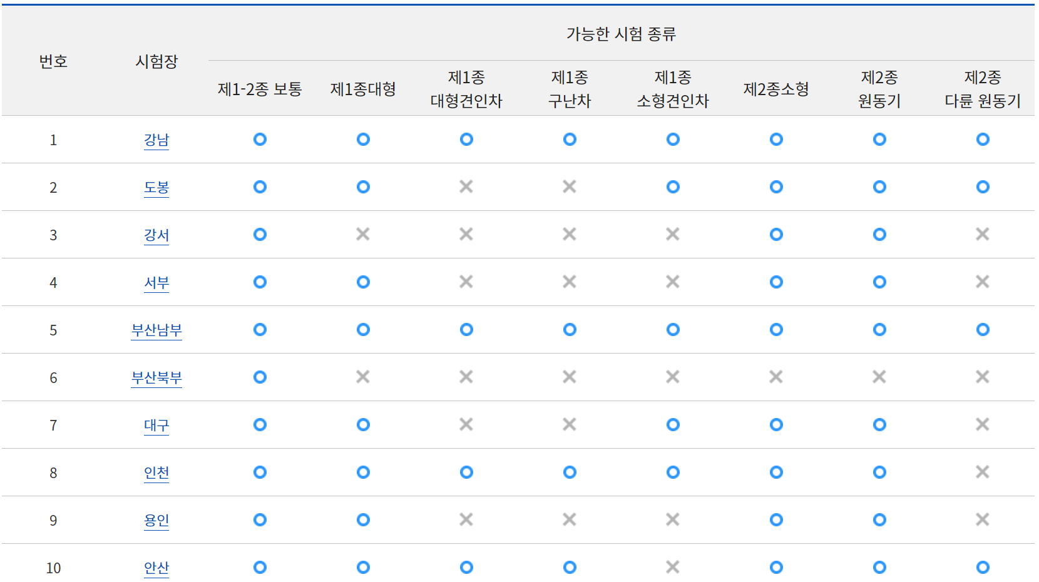Click the 제2종 다륜 원동기 circle for 안산

click(x=982, y=568)
